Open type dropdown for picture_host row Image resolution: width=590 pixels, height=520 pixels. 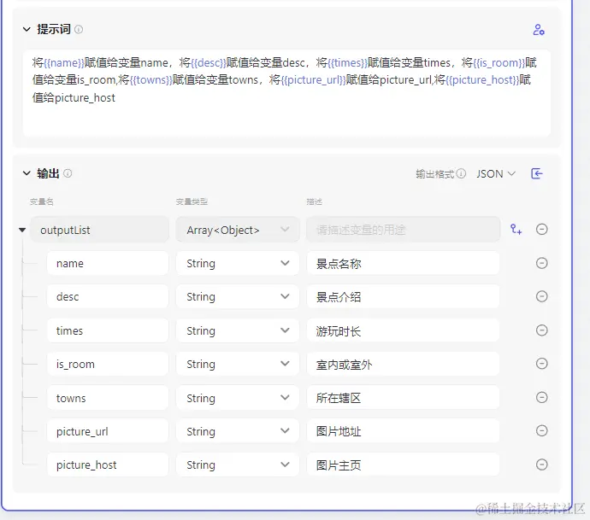(x=238, y=464)
